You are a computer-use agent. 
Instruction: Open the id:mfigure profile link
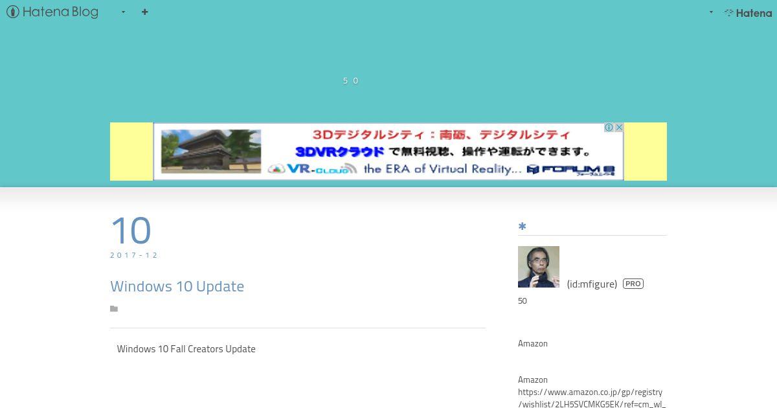click(x=592, y=284)
